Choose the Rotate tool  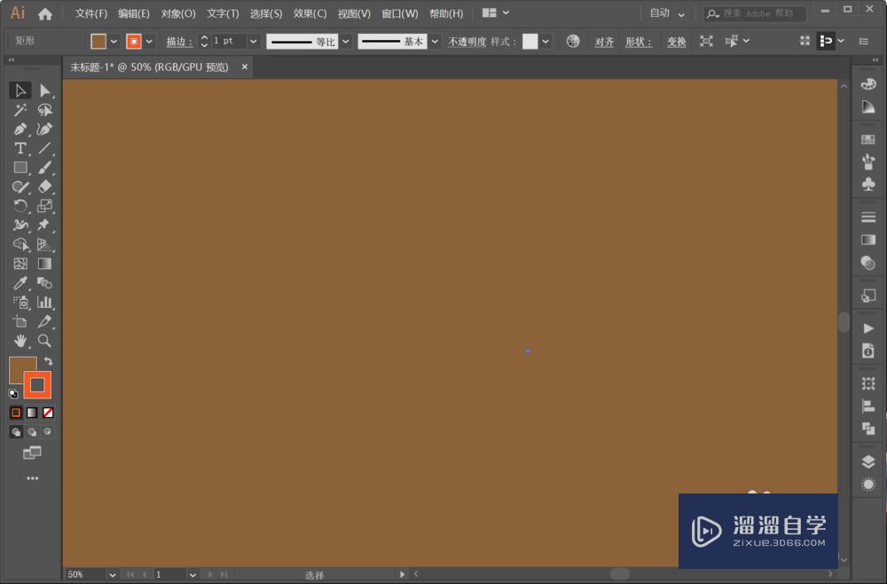pos(20,206)
